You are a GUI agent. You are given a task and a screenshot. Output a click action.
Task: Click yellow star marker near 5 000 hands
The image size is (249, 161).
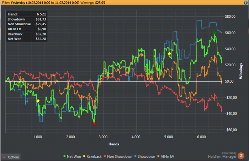click(x=169, y=54)
